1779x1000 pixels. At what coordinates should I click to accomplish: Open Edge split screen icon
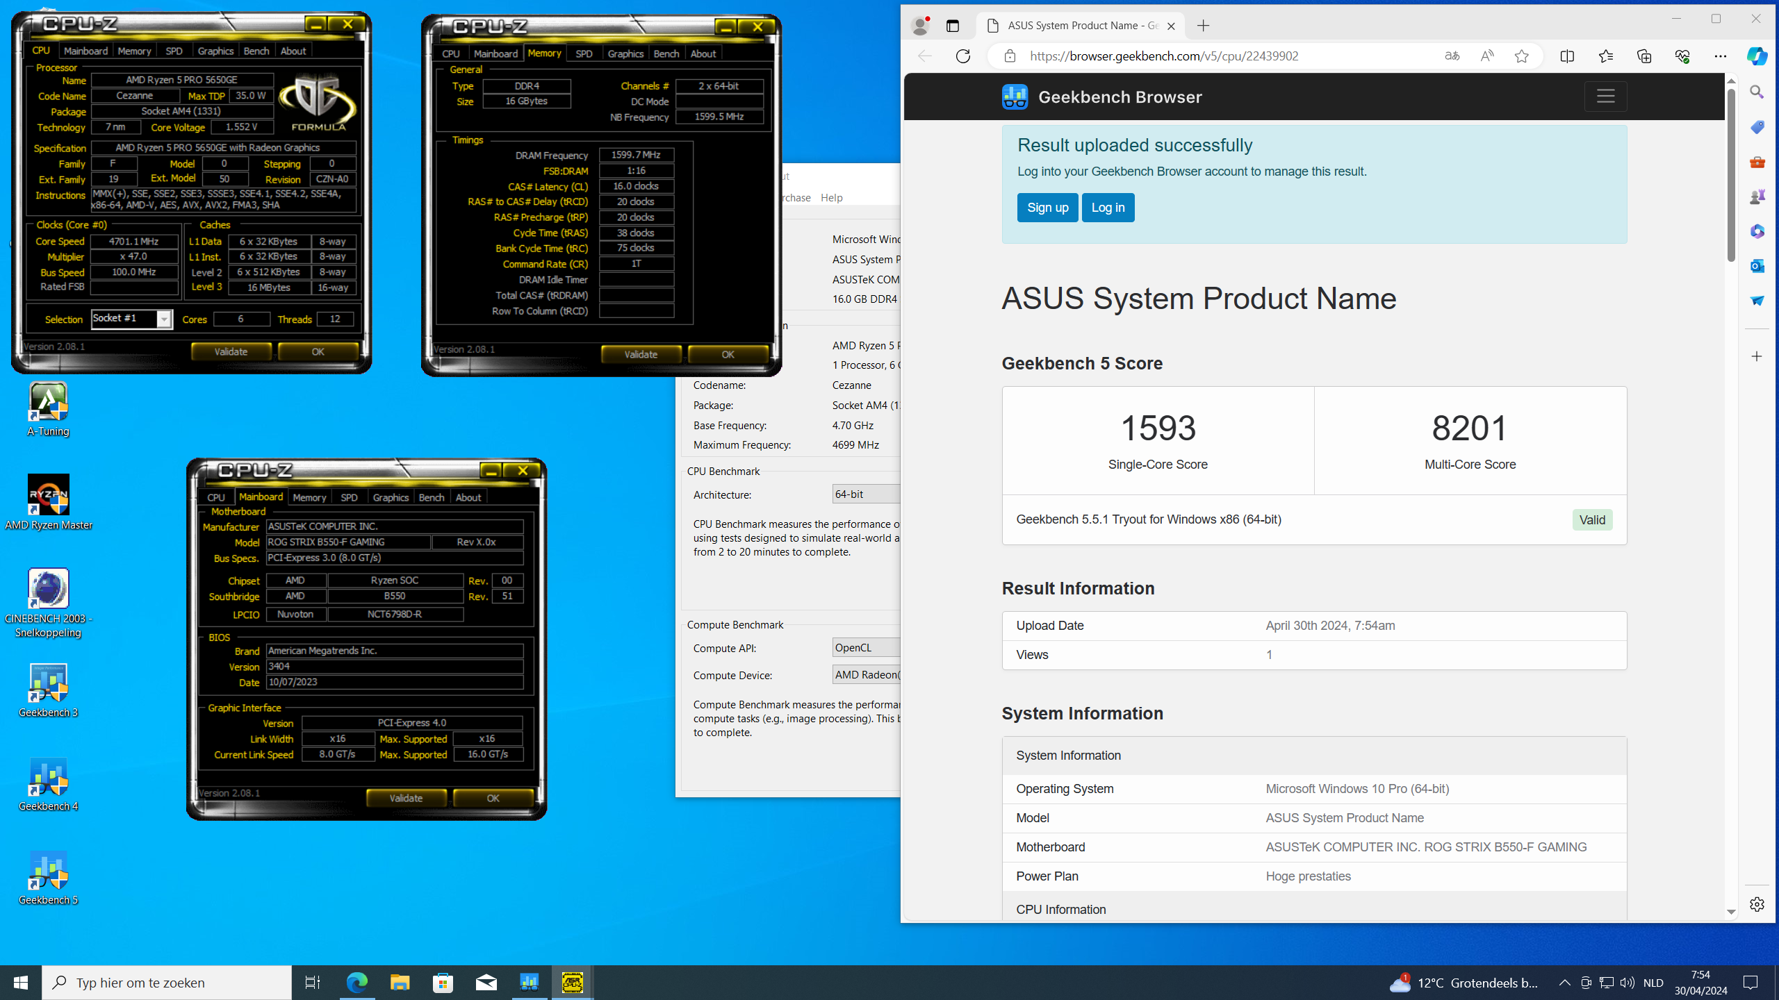point(1567,56)
